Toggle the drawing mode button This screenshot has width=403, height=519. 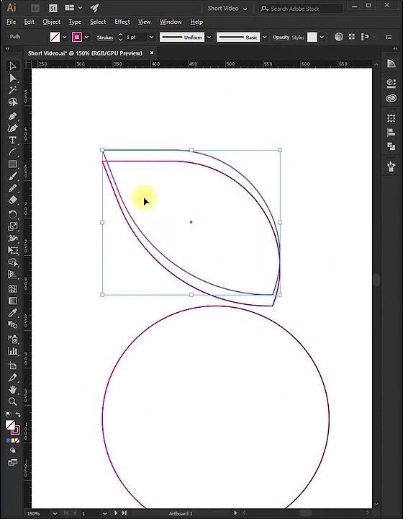(12, 450)
